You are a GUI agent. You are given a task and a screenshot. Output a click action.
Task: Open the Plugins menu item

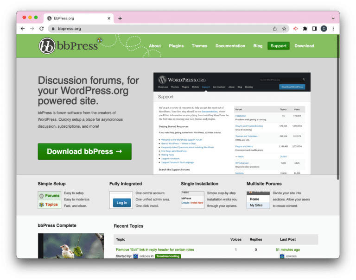tap(176, 46)
